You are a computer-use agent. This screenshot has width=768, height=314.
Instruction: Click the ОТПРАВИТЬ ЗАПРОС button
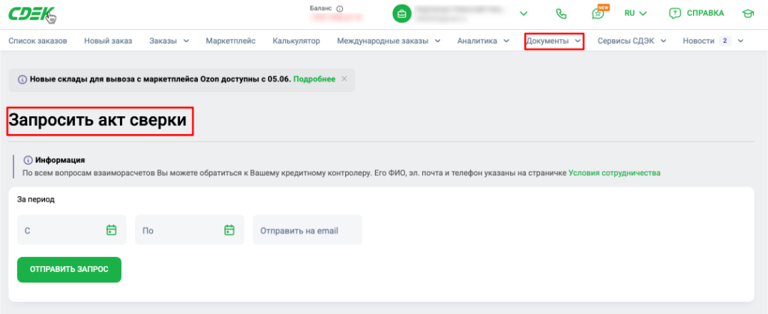[x=69, y=270]
